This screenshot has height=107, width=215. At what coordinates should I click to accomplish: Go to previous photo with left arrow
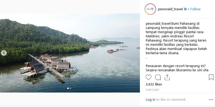pyautogui.click(x=4, y=53)
